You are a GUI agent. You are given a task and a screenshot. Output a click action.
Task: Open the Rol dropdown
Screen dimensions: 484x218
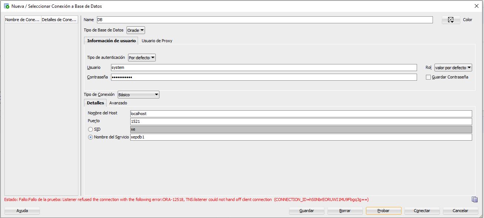click(453, 67)
